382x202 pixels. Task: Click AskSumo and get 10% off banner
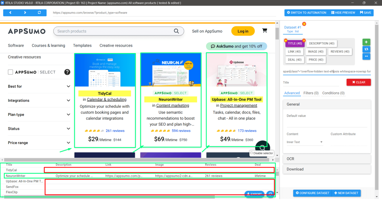click(236, 46)
